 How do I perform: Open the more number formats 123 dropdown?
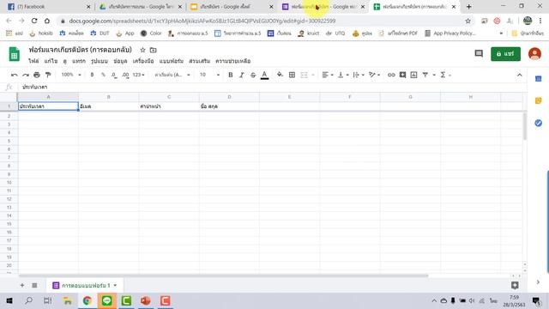click(139, 75)
